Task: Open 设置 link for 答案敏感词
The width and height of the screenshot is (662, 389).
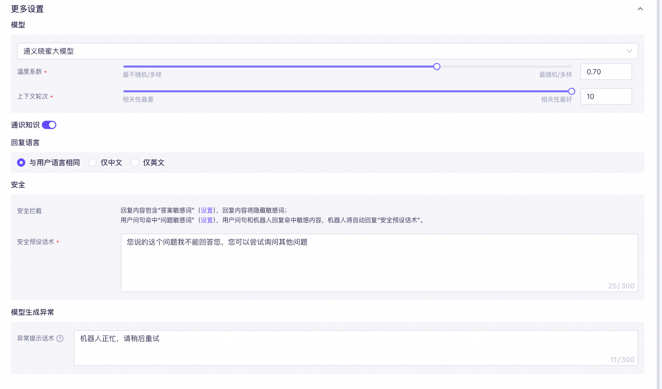Action: 207,210
